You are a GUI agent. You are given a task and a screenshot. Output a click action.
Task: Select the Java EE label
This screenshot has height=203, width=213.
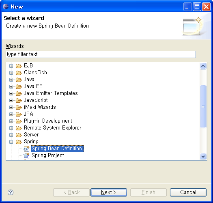pos(33,86)
